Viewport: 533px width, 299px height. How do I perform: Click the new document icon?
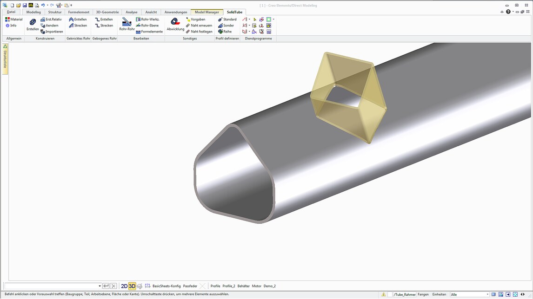point(12,6)
